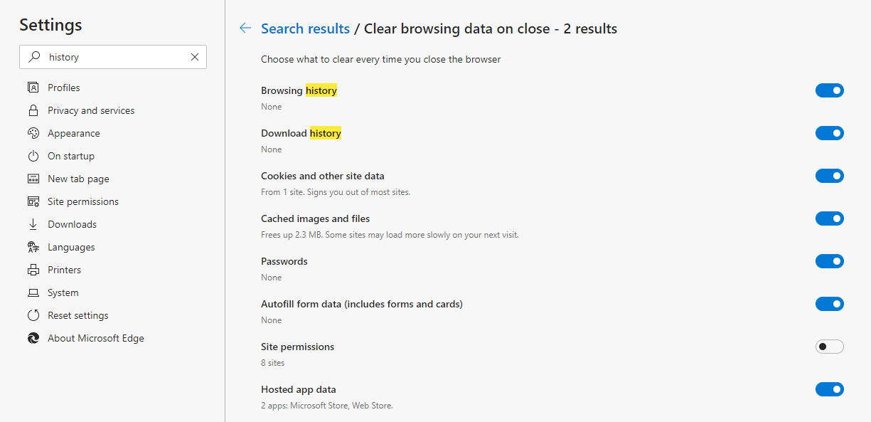This screenshot has width=871, height=422.
Task: Click the Site permissions icon
Action: pyautogui.click(x=33, y=201)
